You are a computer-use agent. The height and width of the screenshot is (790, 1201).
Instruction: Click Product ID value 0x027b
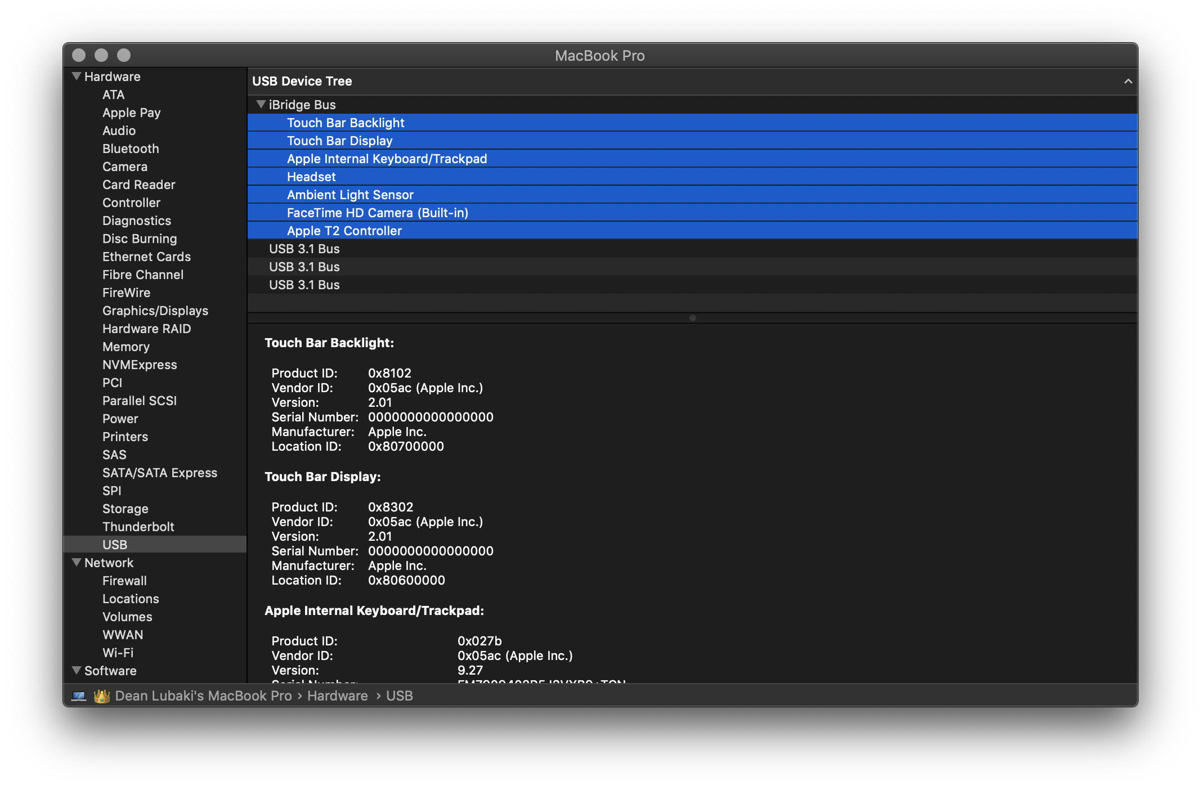point(479,641)
